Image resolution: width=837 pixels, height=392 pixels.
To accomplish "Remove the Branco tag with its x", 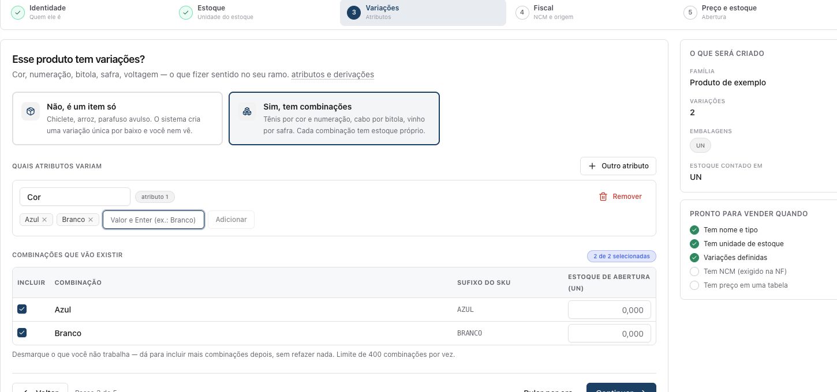I will point(91,220).
